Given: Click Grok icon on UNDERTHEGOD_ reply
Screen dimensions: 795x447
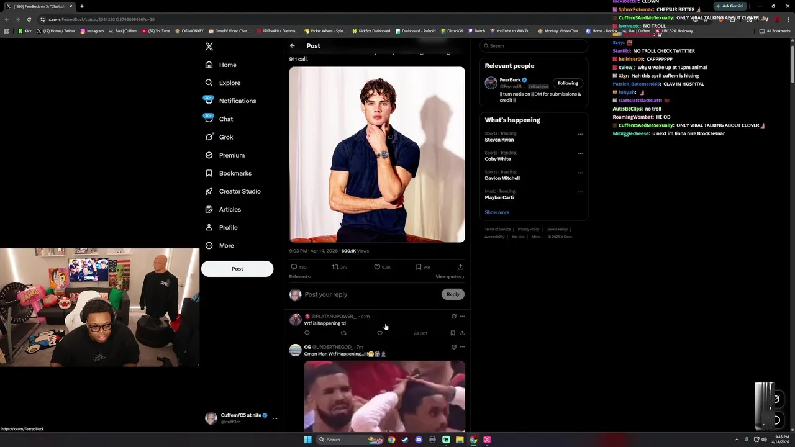Looking at the screenshot, I should (453, 347).
